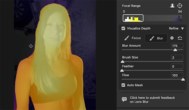Click the Blur Amount slider handle
Viewport: 189px width, 110px height.
coord(175,50)
